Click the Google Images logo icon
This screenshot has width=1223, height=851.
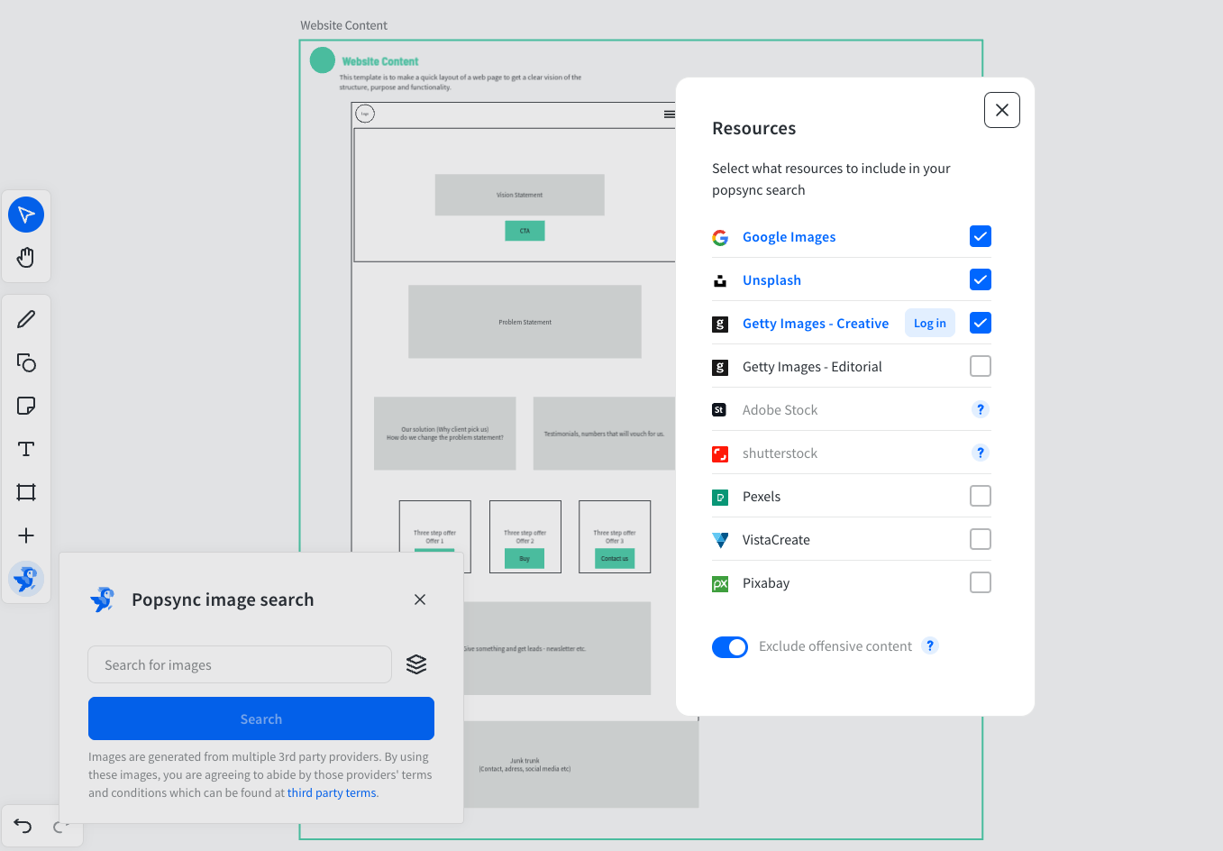(720, 237)
